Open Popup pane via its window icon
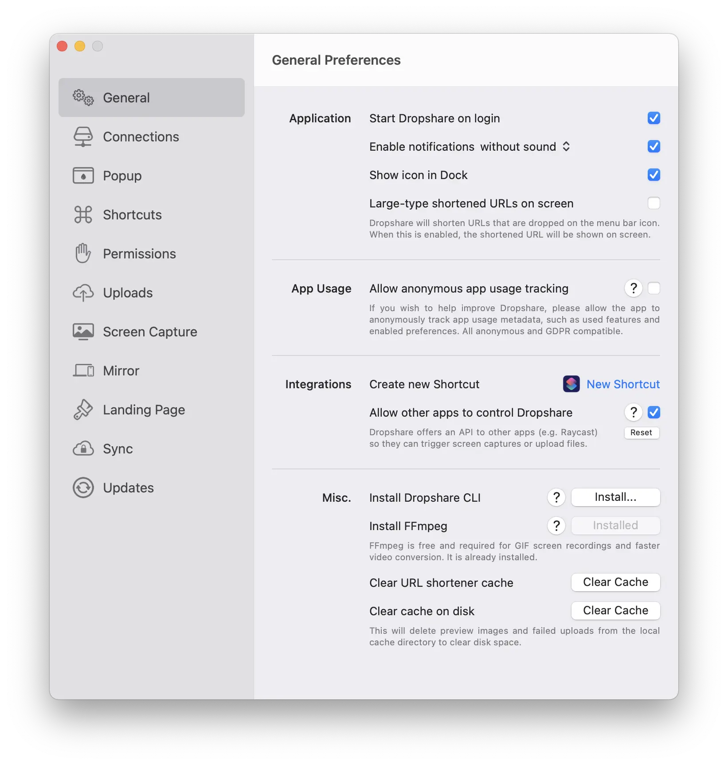 pyautogui.click(x=83, y=176)
